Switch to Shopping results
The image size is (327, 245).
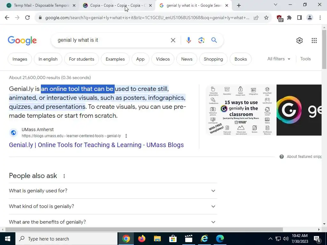(213, 59)
